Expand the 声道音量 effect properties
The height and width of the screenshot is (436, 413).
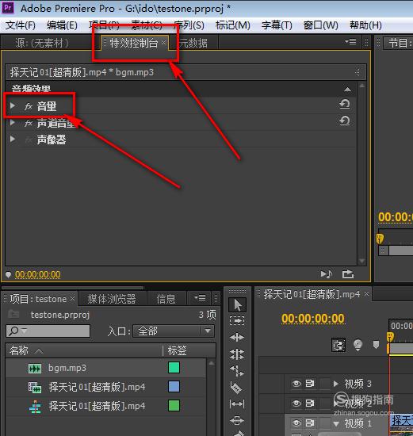tap(13, 122)
